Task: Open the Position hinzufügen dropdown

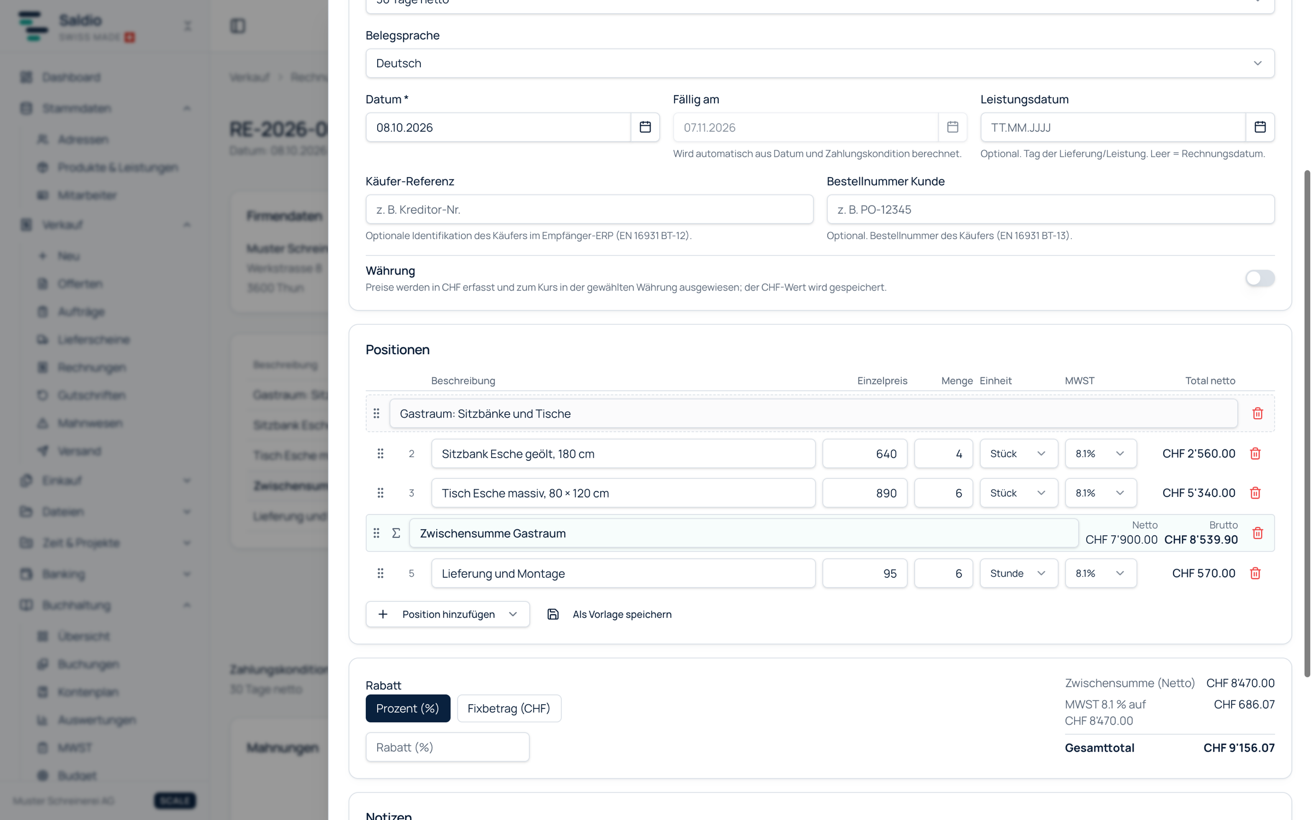Action: click(447, 614)
